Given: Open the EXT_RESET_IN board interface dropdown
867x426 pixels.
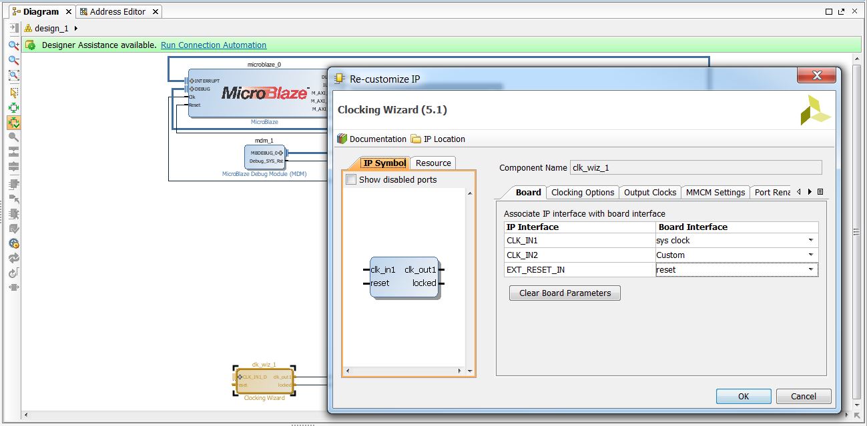Looking at the screenshot, I should click(811, 270).
